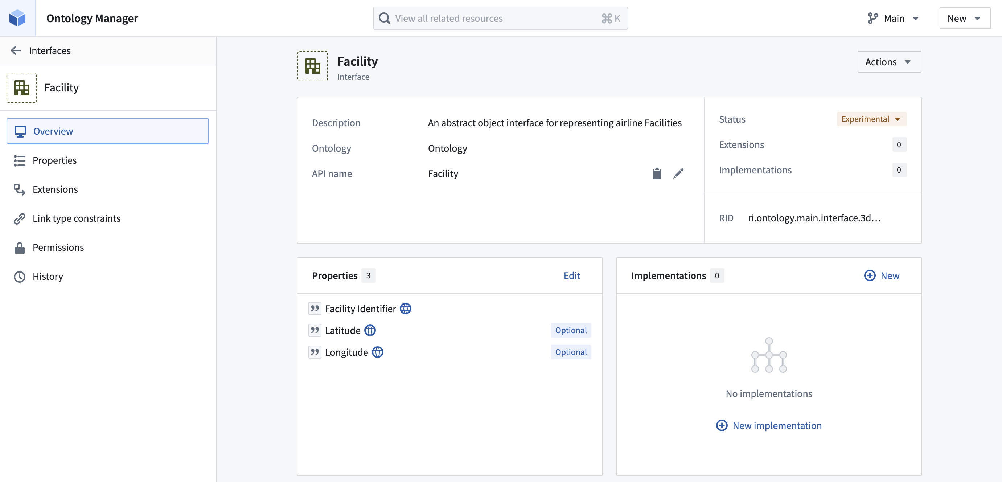Viewport: 1002px width, 482px height.
Task: Click the New implementation link
Action: coord(769,426)
